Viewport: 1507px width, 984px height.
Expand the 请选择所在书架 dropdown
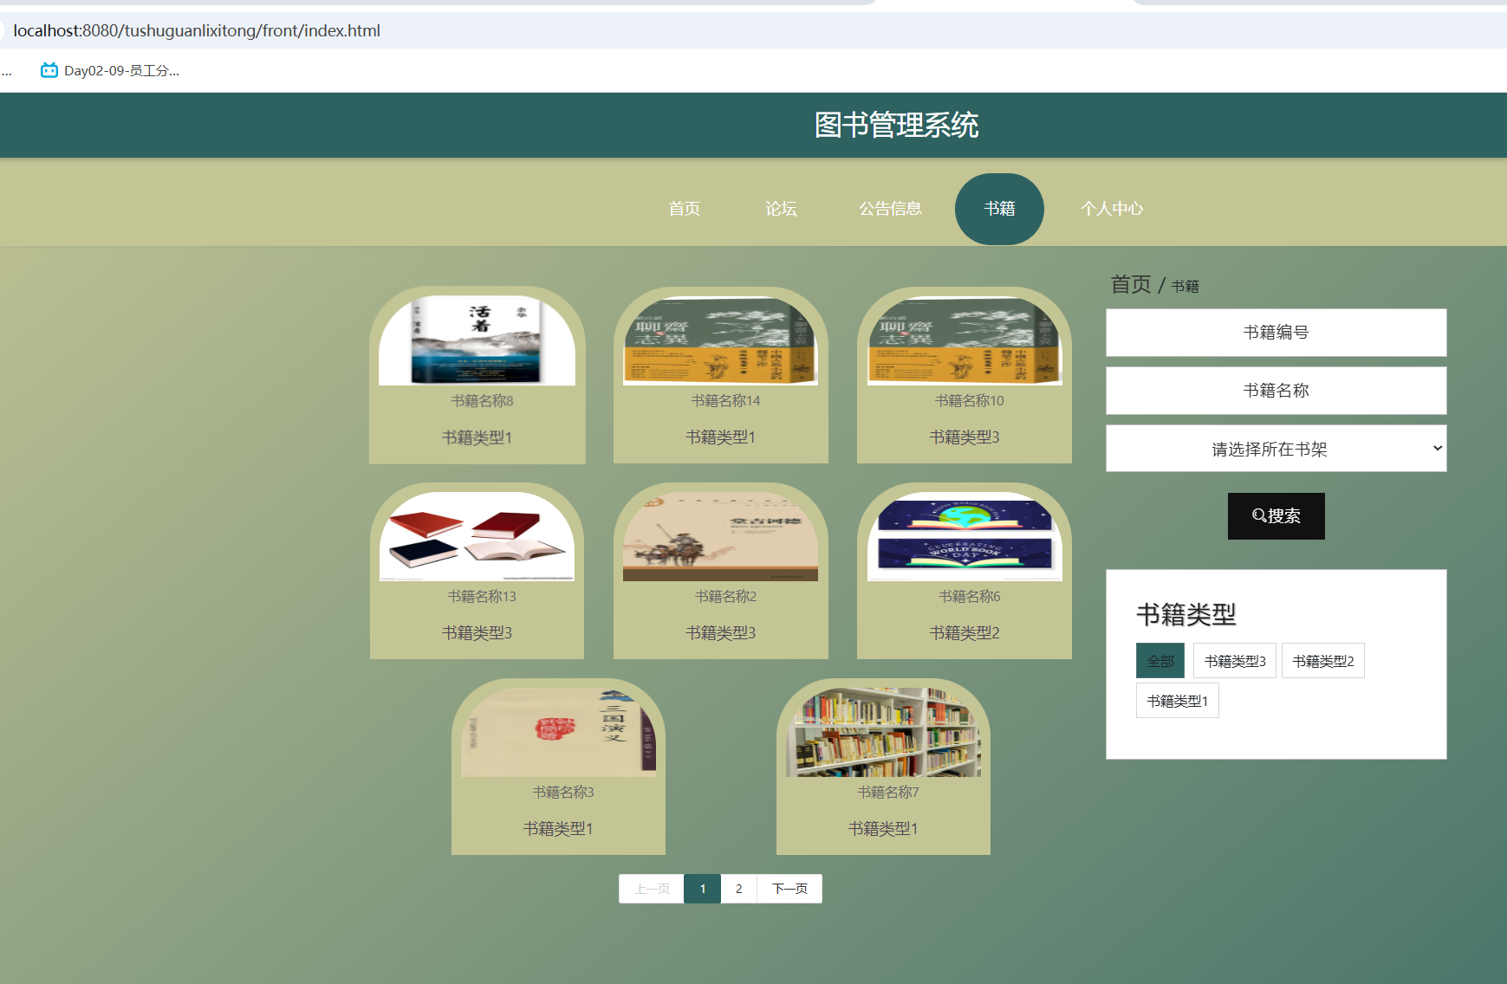point(1276,449)
